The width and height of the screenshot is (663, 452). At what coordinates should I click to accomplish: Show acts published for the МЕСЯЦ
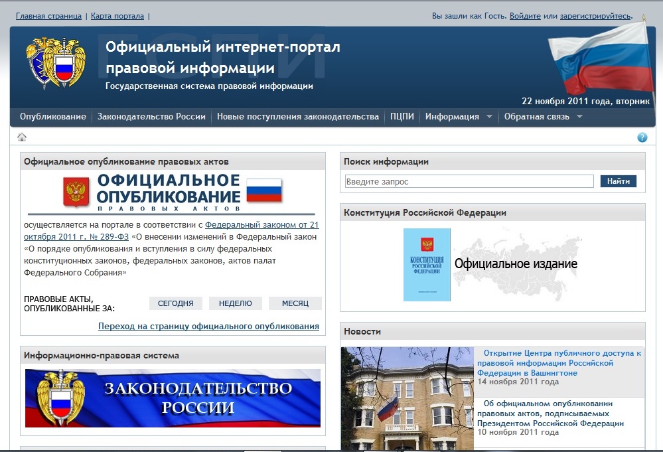[295, 303]
